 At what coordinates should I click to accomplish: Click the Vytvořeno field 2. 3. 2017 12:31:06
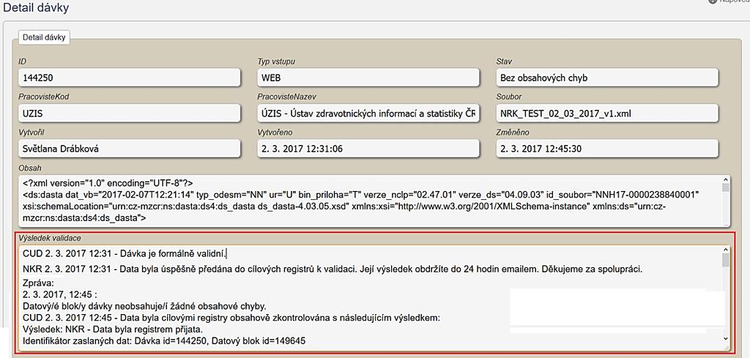[368, 148]
